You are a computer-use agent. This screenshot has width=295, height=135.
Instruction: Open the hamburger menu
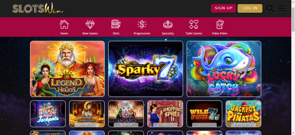click(282, 8)
